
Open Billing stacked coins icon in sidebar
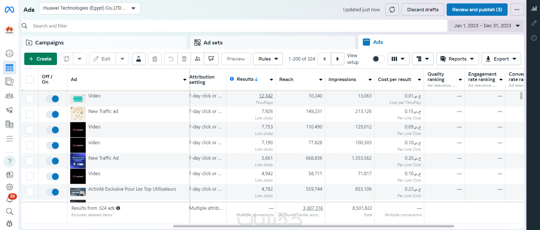tap(9, 124)
